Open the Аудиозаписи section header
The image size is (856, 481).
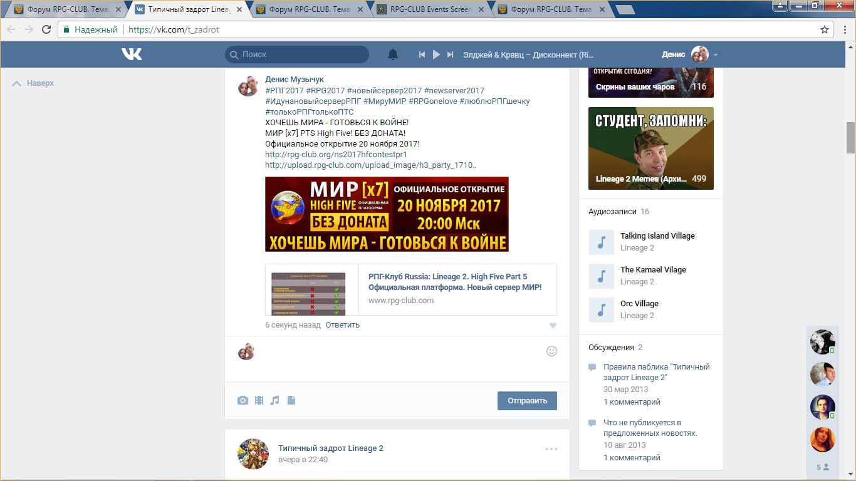(613, 212)
